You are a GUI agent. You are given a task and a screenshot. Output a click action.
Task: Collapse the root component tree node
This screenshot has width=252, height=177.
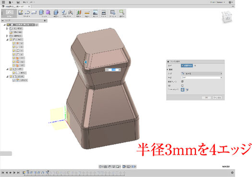(5, 25)
